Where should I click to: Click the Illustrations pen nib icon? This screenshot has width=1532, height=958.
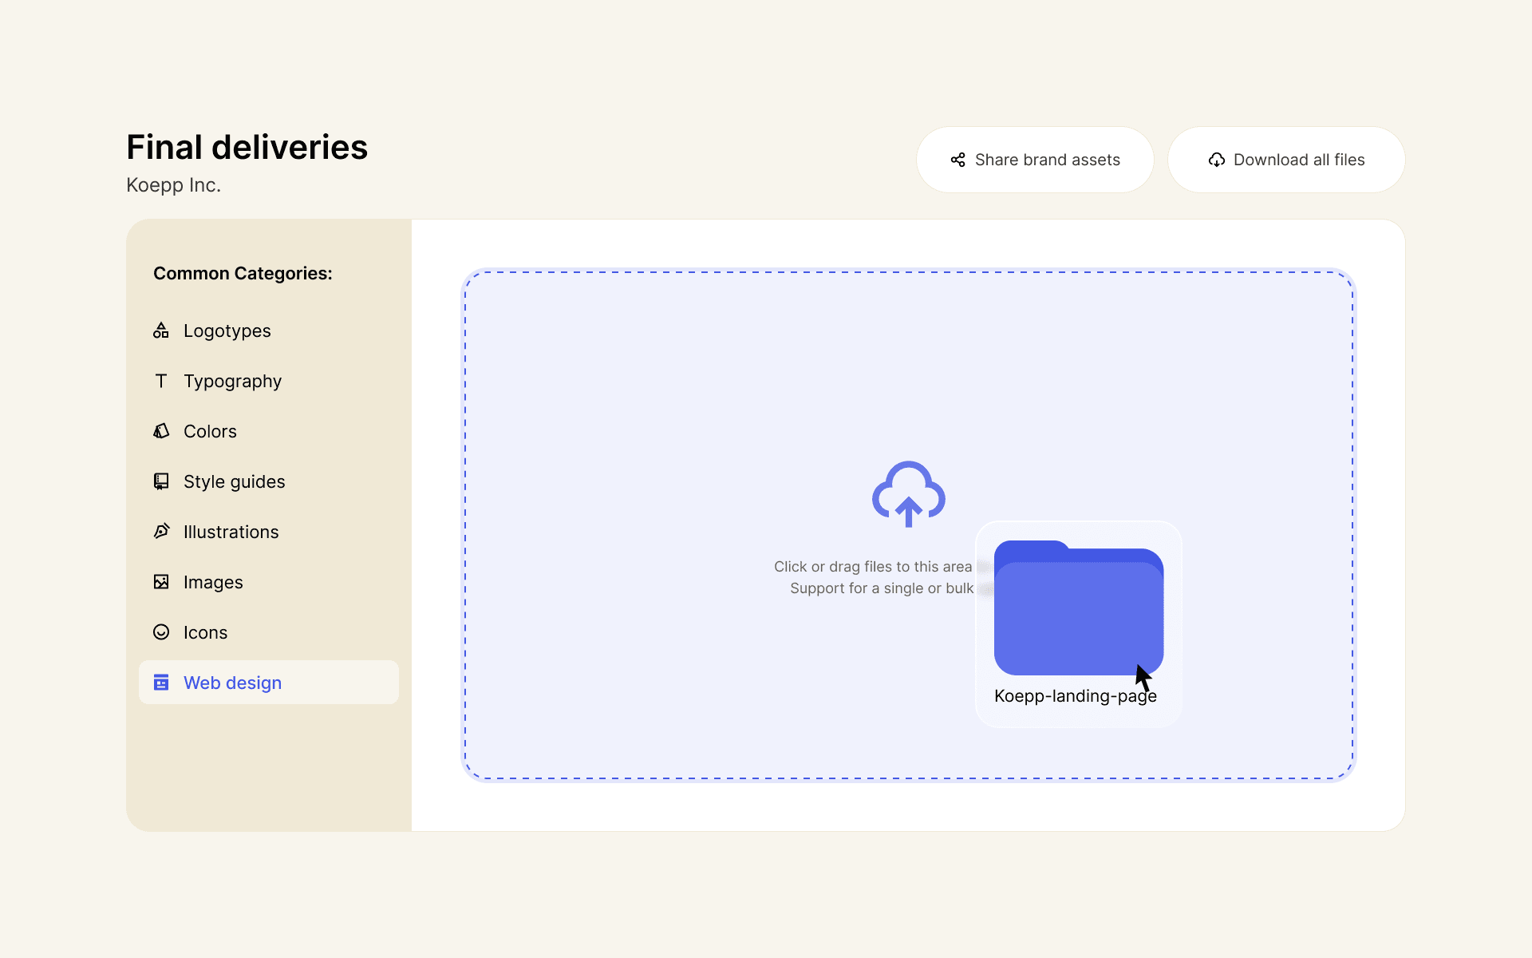[161, 532]
